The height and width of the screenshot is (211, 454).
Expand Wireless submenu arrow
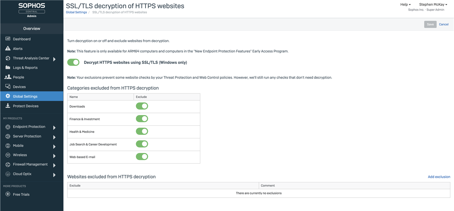(x=54, y=156)
